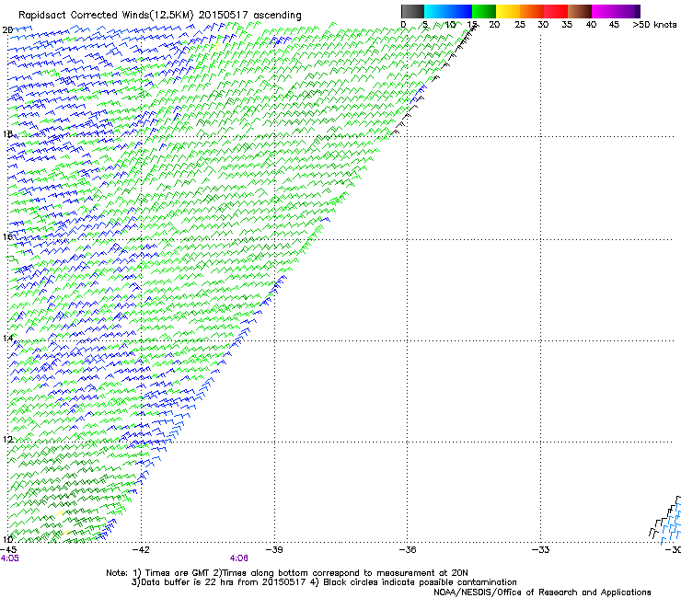Select the brown 35-40 knots legend swatch
Image resolution: width=681 pixels, height=598 pixels.
[580, 11]
